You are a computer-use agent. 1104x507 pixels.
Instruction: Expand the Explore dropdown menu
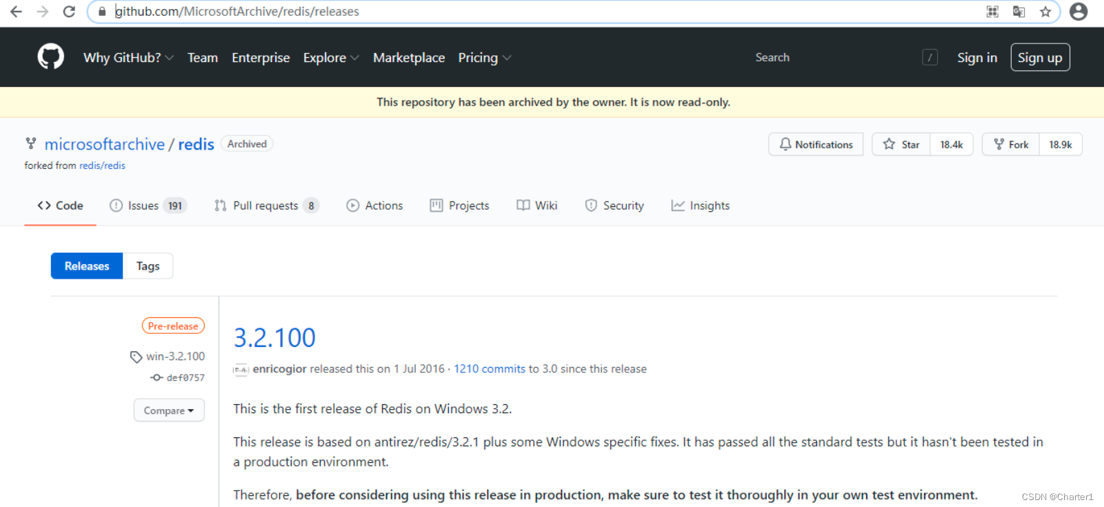(x=331, y=57)
